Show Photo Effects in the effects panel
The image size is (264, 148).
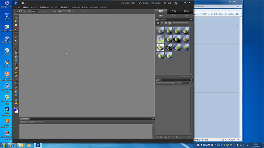click(166, 23)
